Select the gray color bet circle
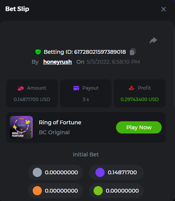Viewport: 175px width, 201px height. click(x=37, y=172)
